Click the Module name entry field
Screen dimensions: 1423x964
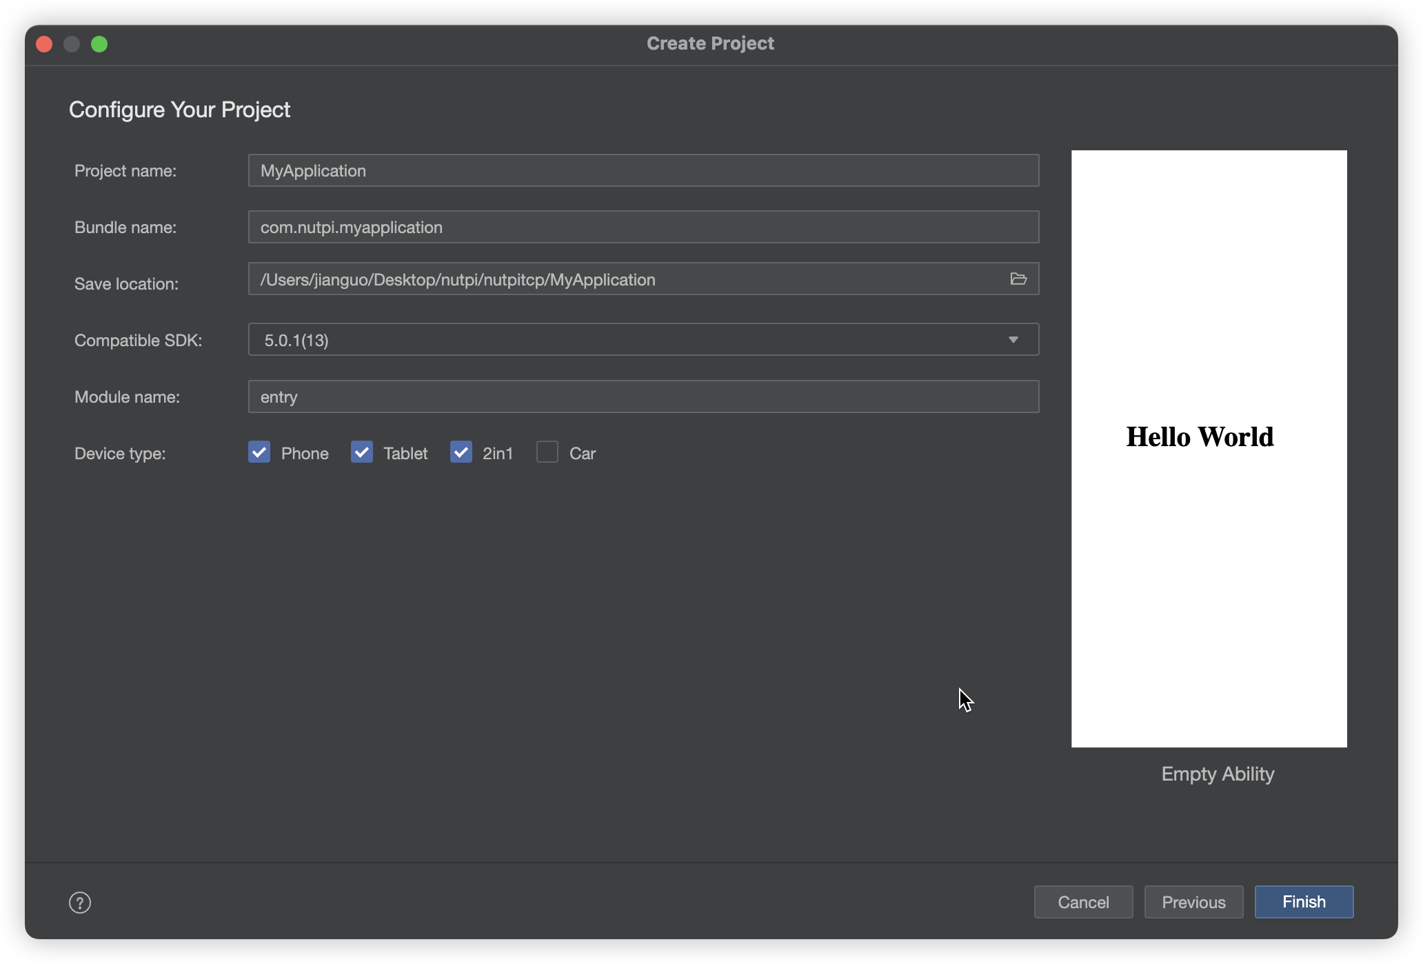[x=643, y=396]
